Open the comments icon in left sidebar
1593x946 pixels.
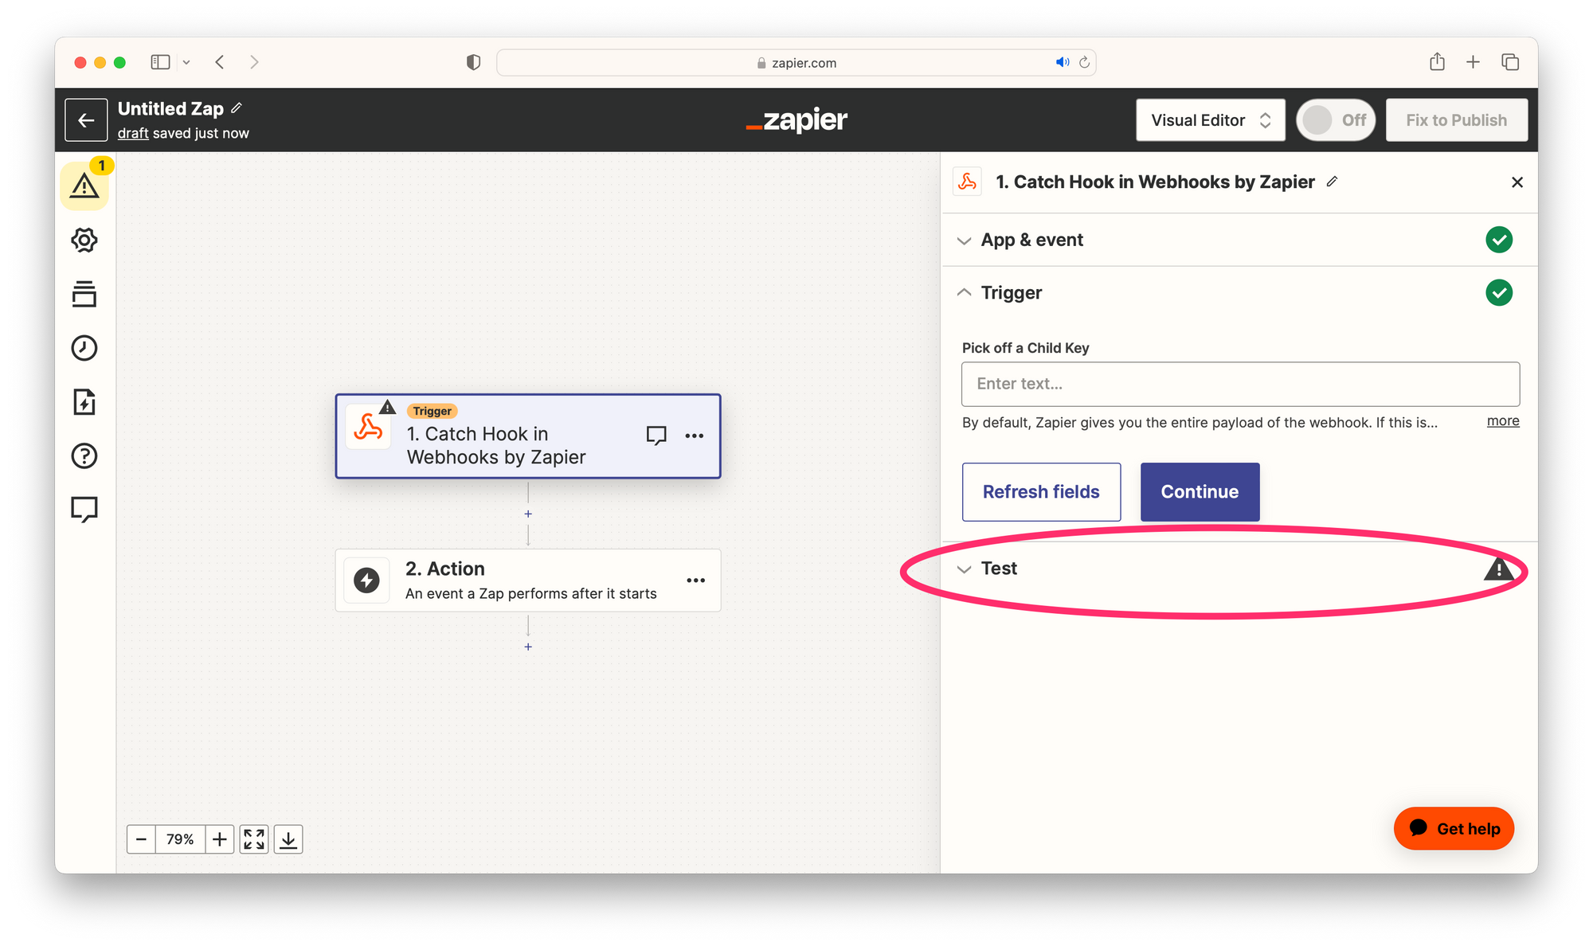pyautogui.click(x=84, y=509)
